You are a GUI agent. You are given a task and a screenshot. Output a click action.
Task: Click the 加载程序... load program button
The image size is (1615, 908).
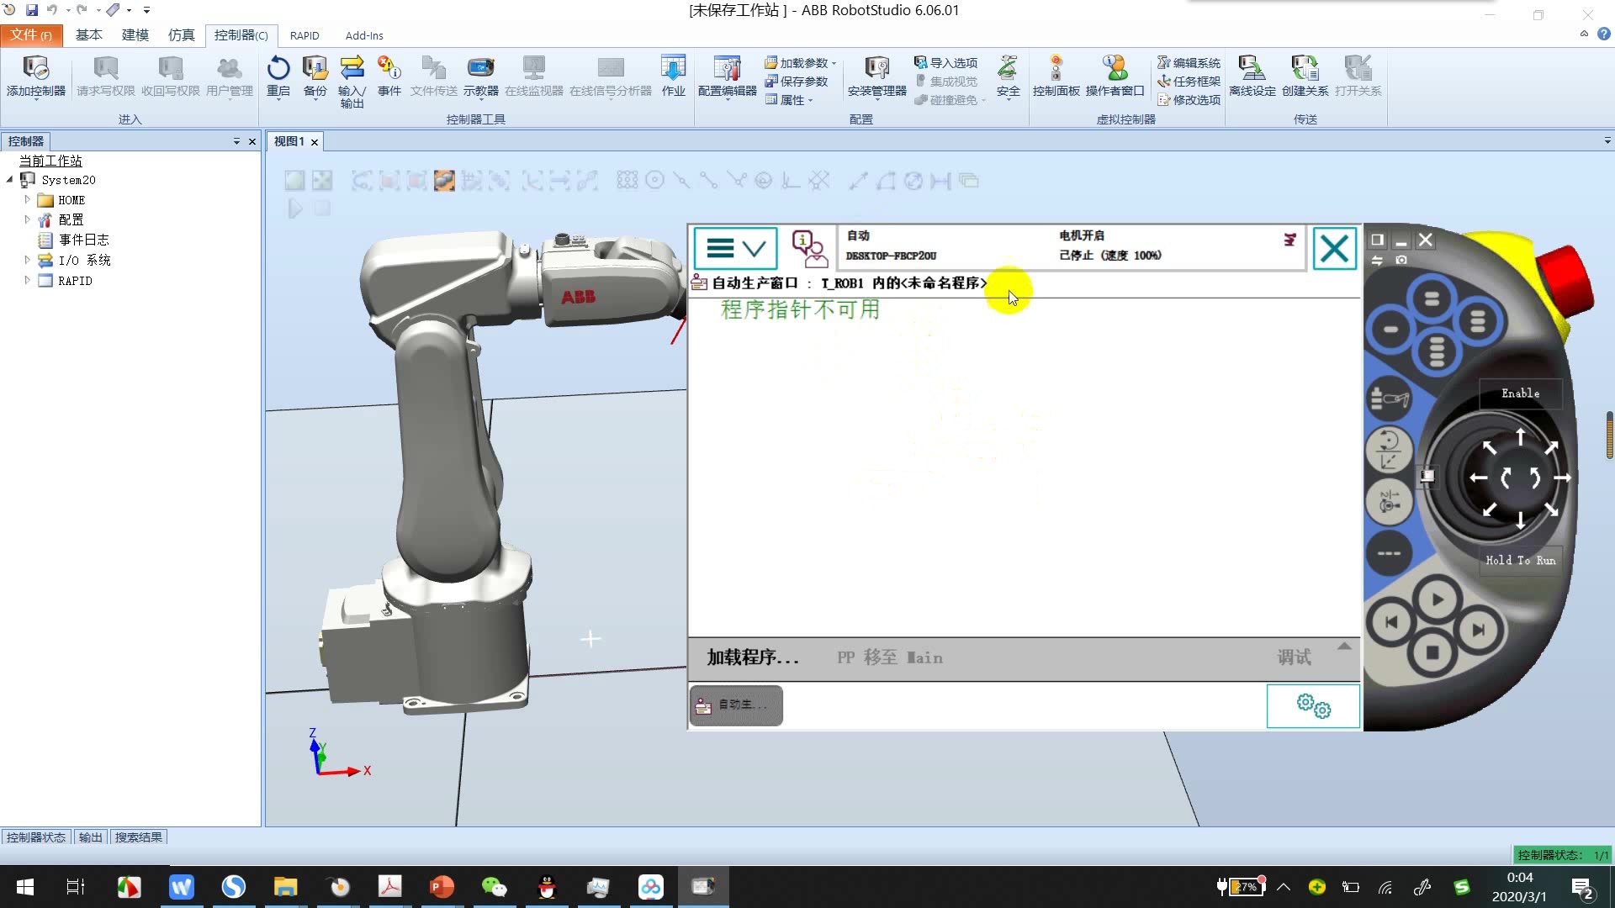(753, 657)
